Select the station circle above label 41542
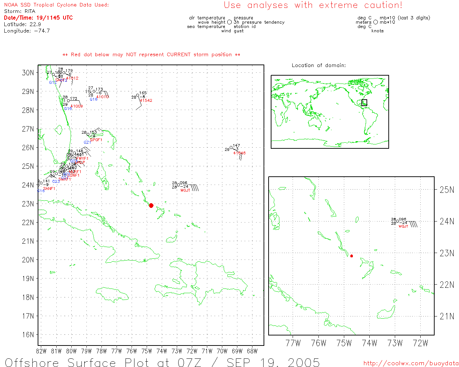 (138, 95)
